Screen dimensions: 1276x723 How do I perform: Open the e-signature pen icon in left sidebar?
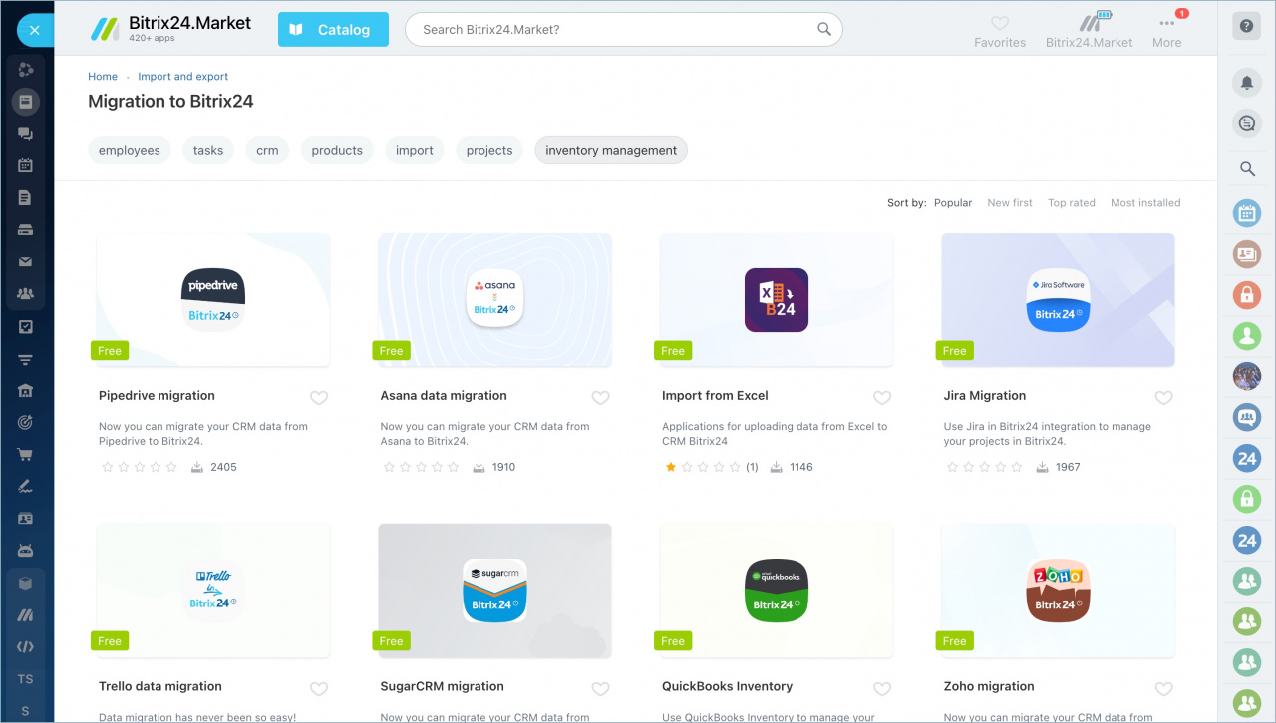point(26,487)
